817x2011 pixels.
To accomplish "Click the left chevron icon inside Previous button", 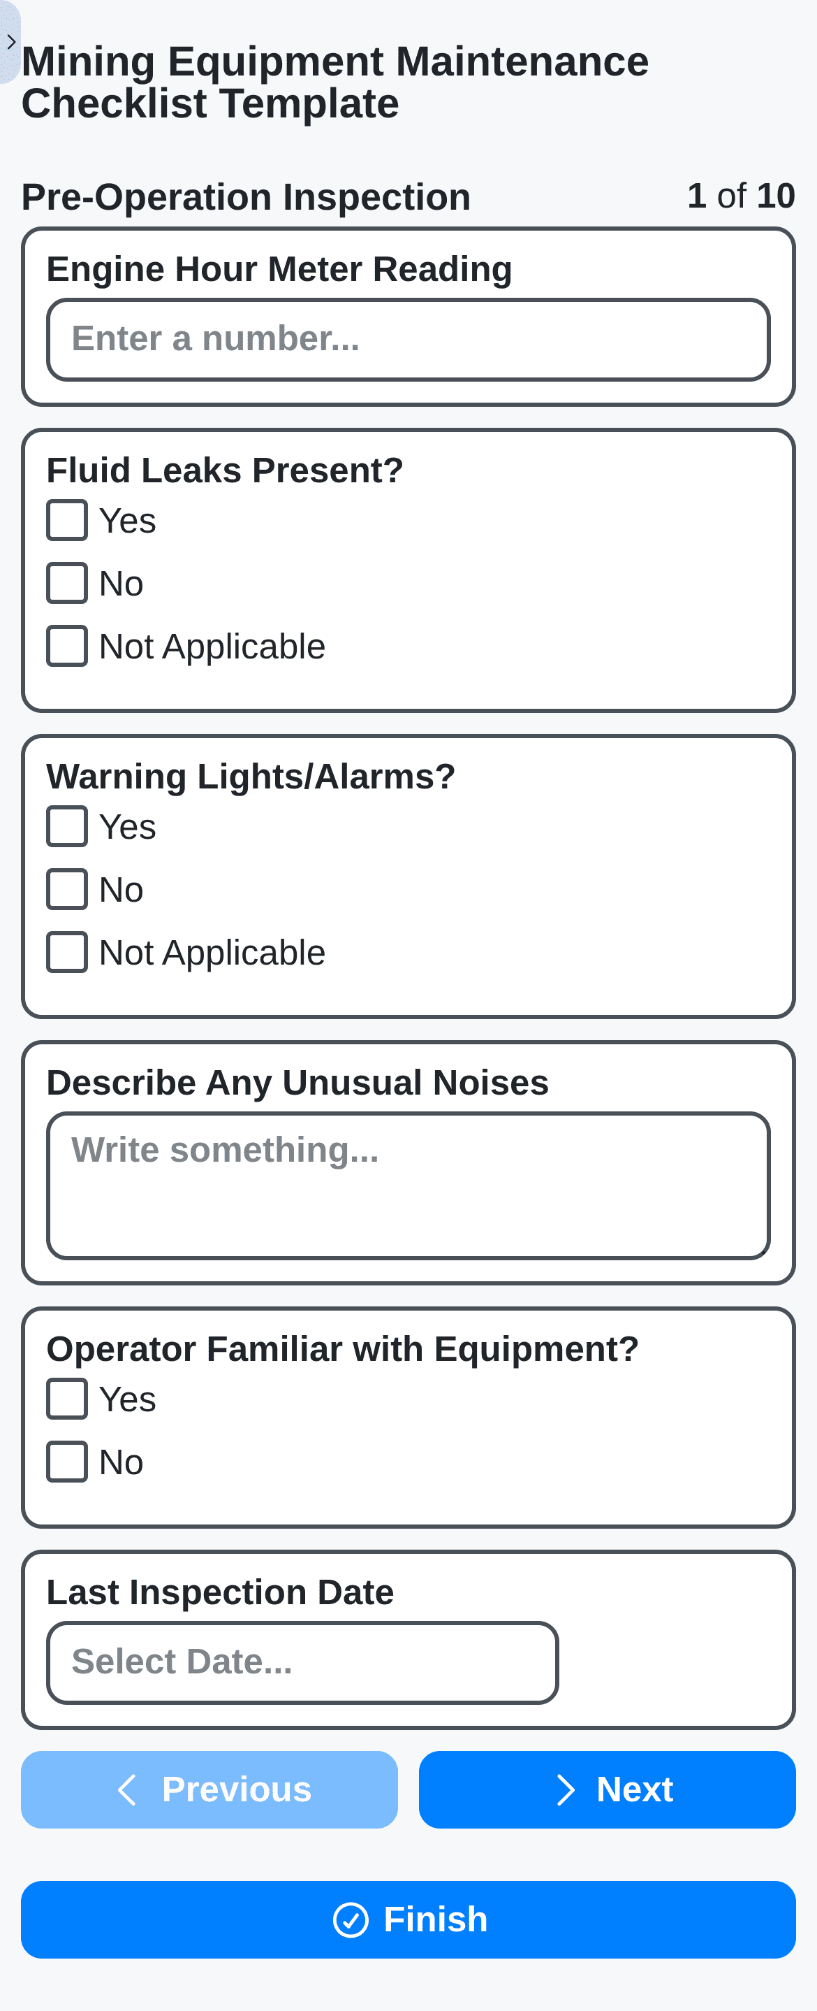I will click(128, 1790).
